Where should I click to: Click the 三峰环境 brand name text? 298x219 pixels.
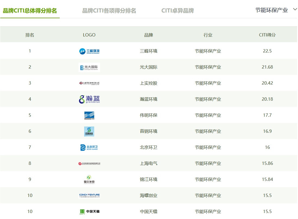[x=148, y=51]
